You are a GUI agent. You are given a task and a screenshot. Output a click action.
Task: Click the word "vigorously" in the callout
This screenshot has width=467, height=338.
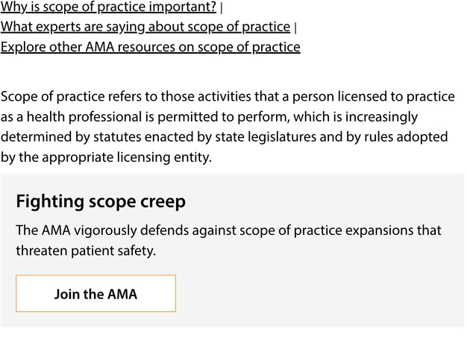tap(105, 231)
